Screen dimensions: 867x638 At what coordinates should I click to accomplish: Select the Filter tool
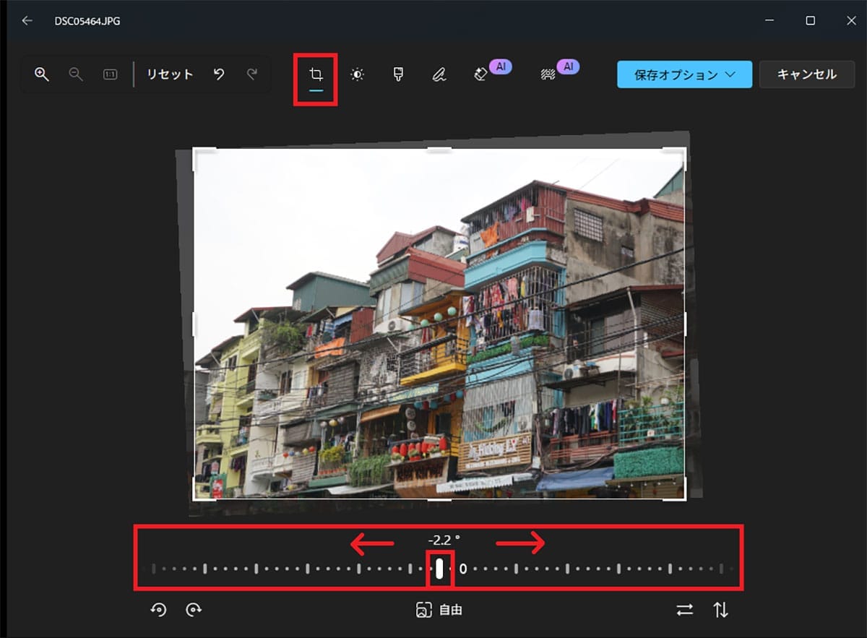[398, 74]
